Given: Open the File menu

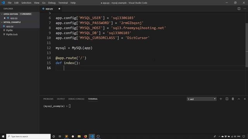Looking at the screenshot, I should tap(9, 3).
